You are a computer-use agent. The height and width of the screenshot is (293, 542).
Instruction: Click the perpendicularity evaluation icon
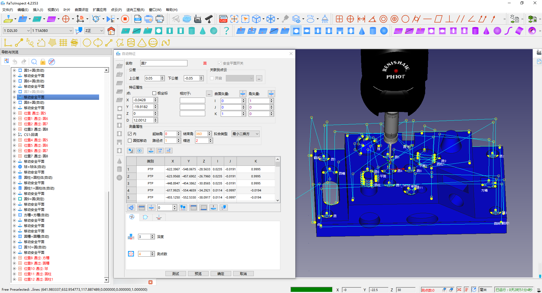449,19
